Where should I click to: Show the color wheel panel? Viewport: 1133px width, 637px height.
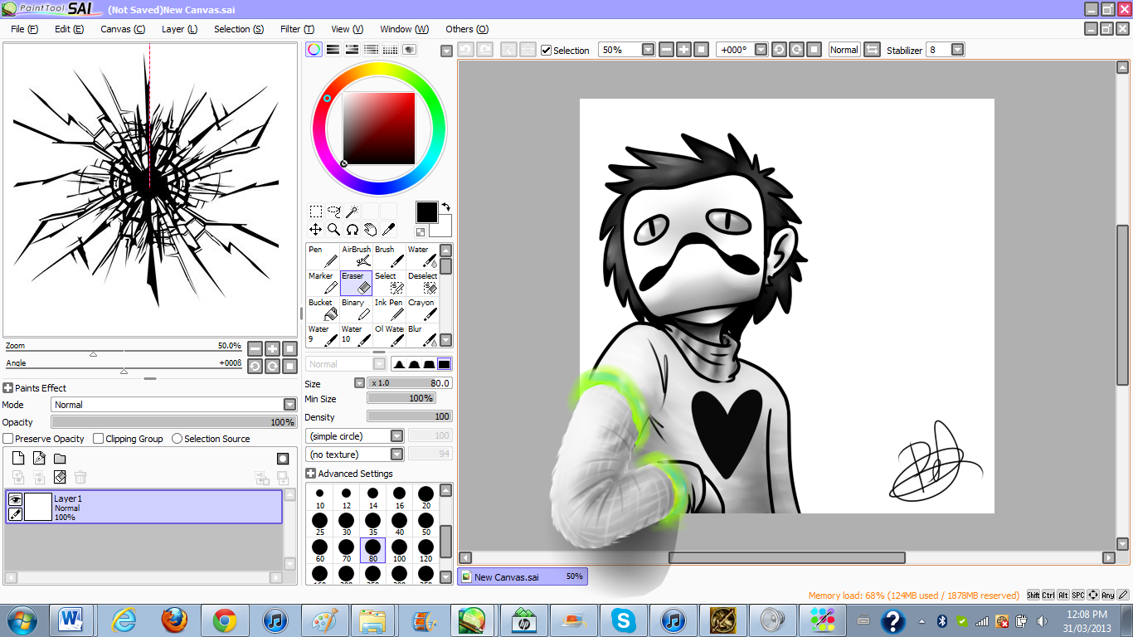point(314,50)
